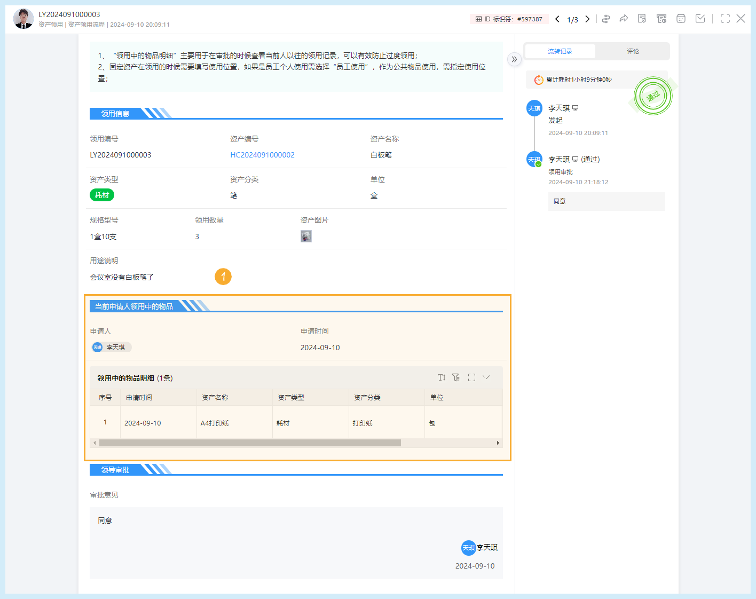Click the fullscreen icon in top toolbar
This screenshot has height=599, width=756.
724,18
